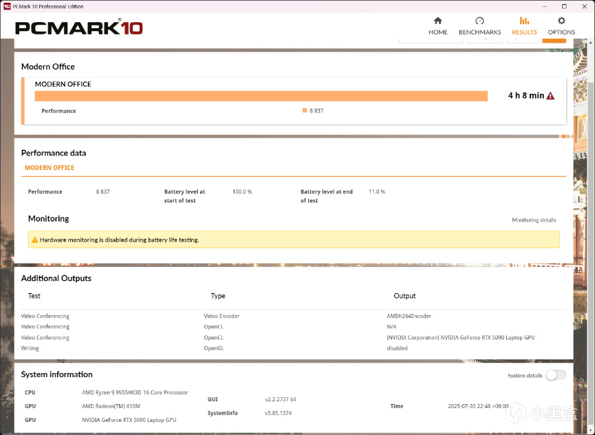Open the Options gear icon
Screen dimensions: 595x435
561,21
